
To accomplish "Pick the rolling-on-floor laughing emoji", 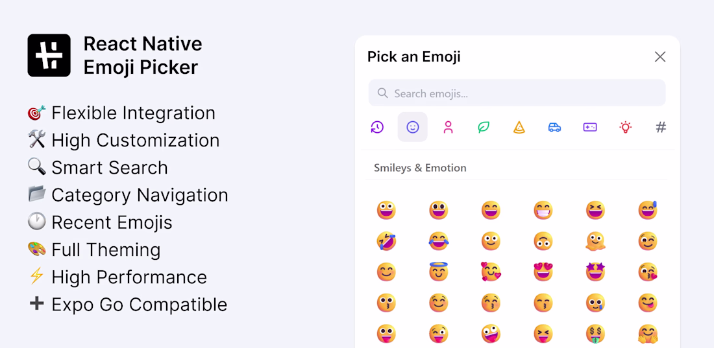I will pos(386,241).
